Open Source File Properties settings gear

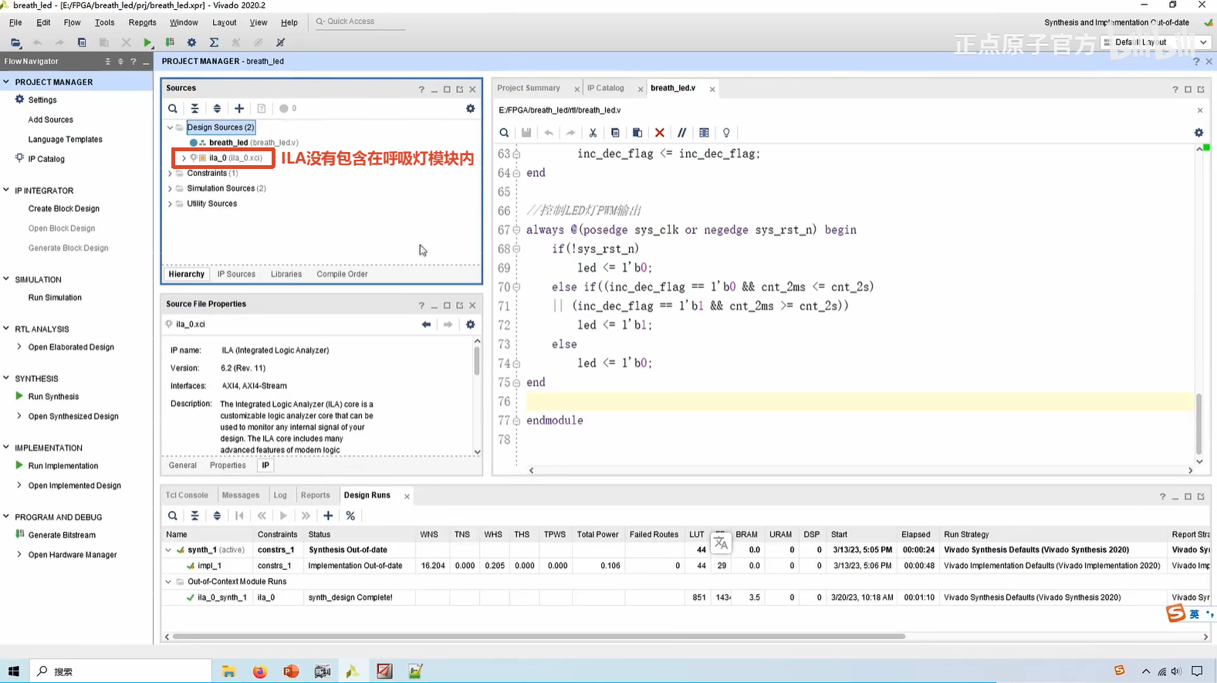470,325
